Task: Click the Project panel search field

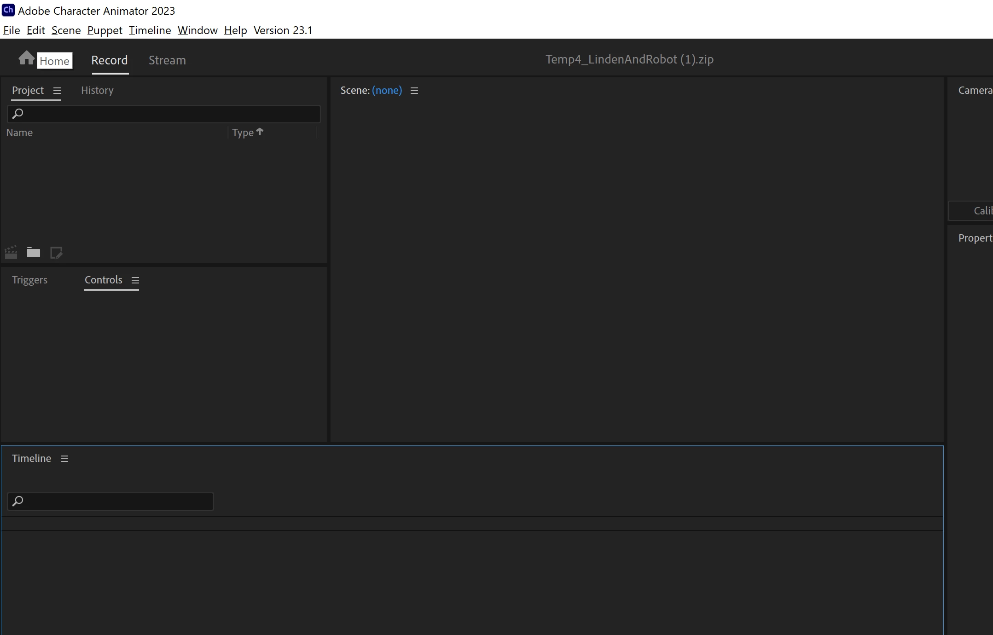Action: tap(170, 114)
